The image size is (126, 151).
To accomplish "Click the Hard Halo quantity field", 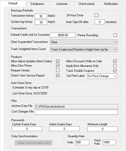I will point(109,142).
